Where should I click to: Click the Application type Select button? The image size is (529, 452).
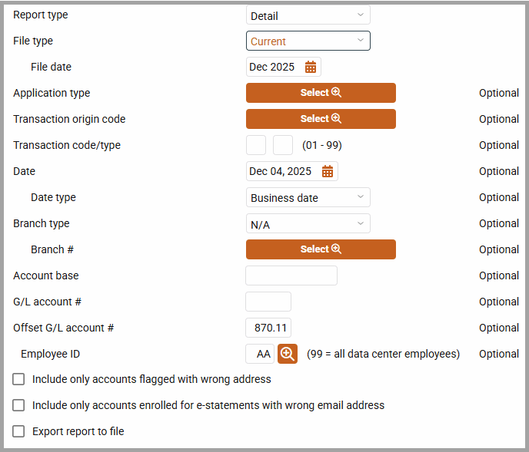(x=321, y=93)
